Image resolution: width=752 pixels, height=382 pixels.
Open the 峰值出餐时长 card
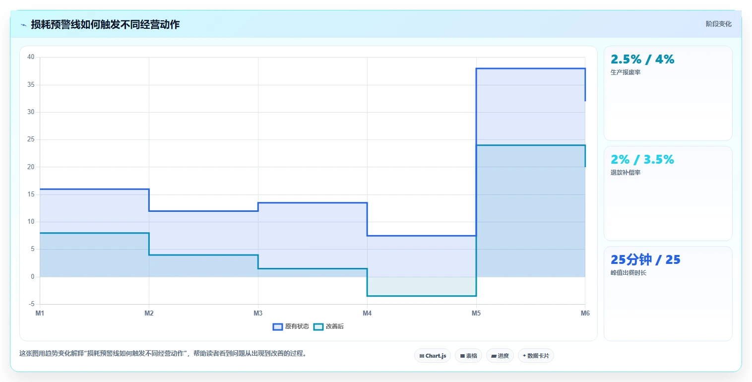(668, 294)
